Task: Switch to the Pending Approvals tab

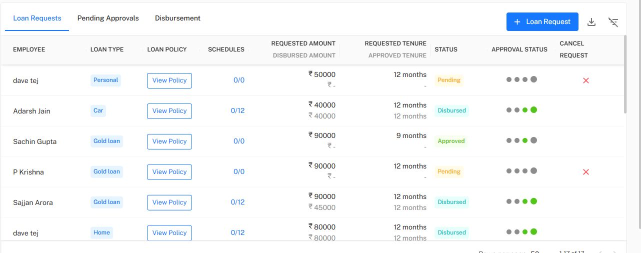Action: 108,18
